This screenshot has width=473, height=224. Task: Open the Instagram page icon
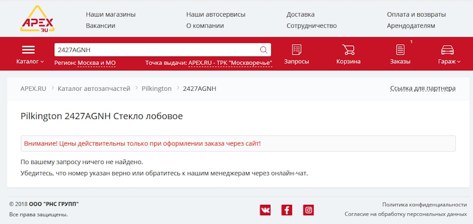[308, 210]
